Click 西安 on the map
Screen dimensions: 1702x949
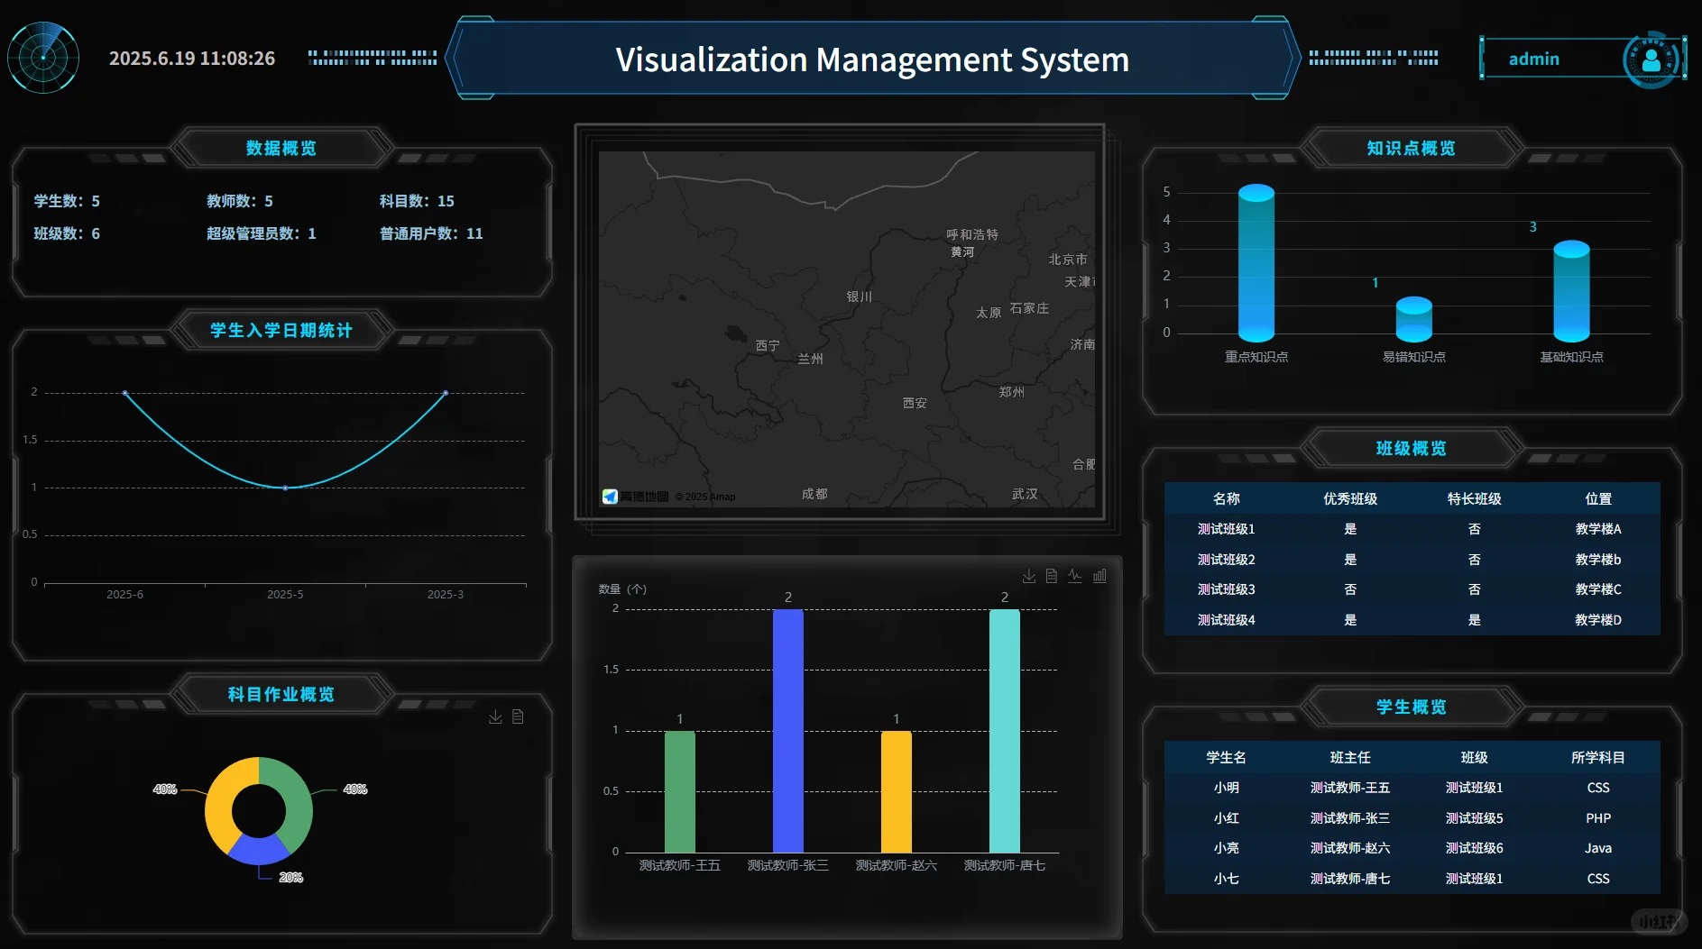point(915,403)
